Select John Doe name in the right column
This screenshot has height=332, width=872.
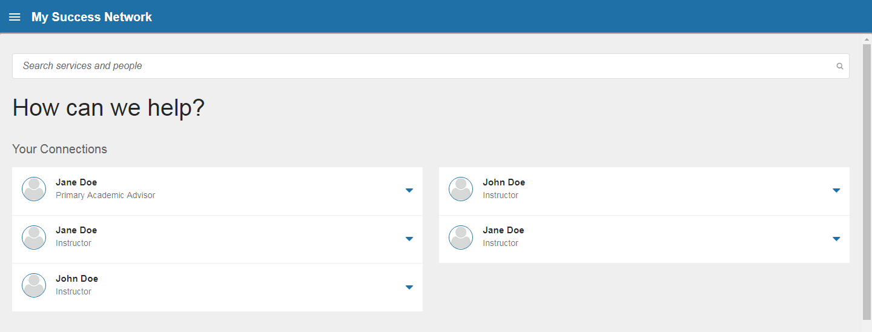504,182
